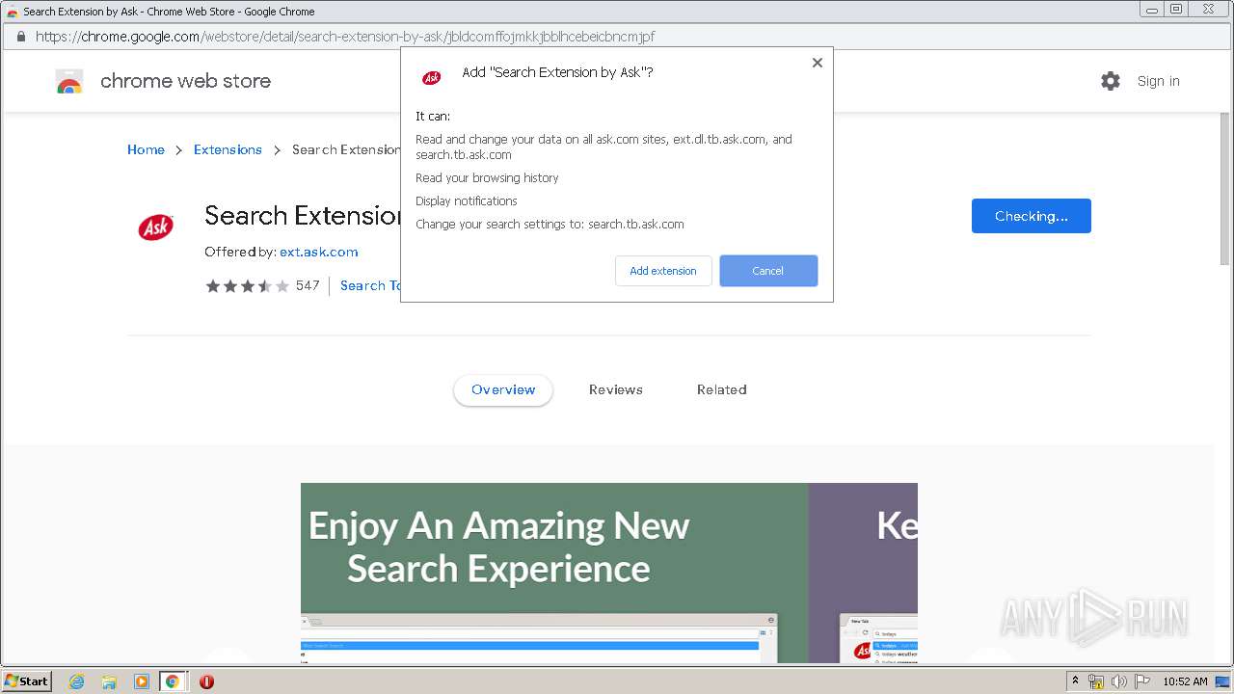Switch to Related tab
This screenshot has height=694, width=1234.
722,389
